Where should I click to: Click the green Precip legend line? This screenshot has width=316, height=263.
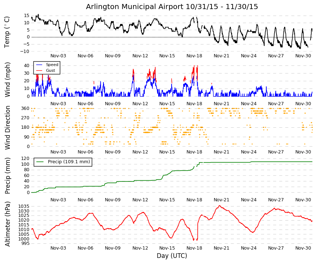pyautogui.click(x=40, y=162)
